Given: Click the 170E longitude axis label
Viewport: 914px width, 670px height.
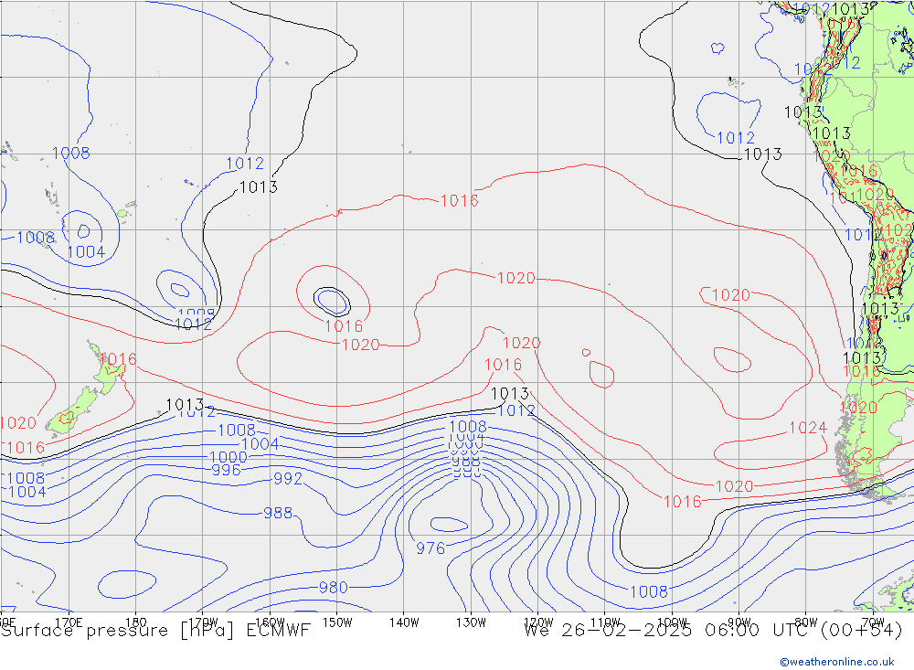Looking at the screenshot, I should click(x=69, y=622).
